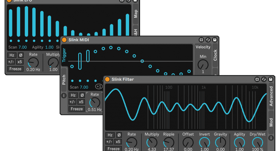Open the Clock tab in Slink MIDI
Viewport: 279px width, 151px height.
[215, 55]
